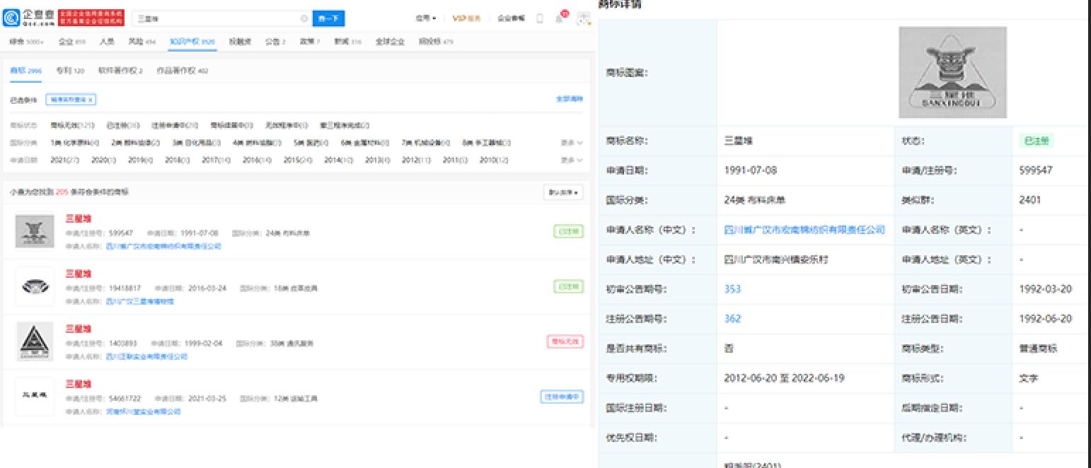Filter application date by 2020
This screenshot has width=1091, height=468.
(105, 160)
